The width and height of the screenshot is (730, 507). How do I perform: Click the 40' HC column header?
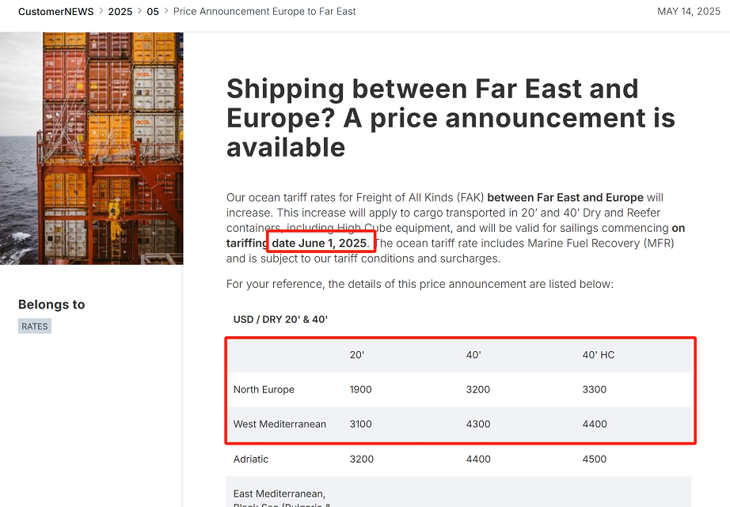tap(599, 355)
